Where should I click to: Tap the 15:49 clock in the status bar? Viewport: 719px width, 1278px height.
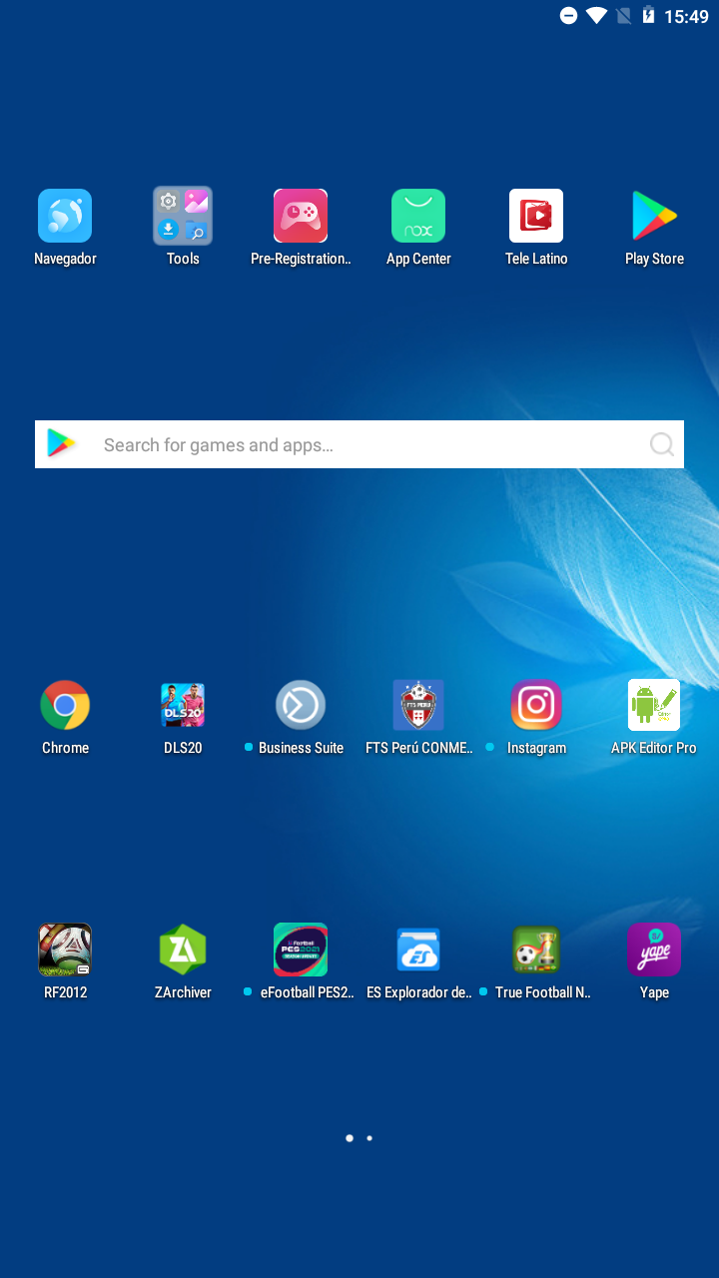pyautogui.click(x=686, y=16)
